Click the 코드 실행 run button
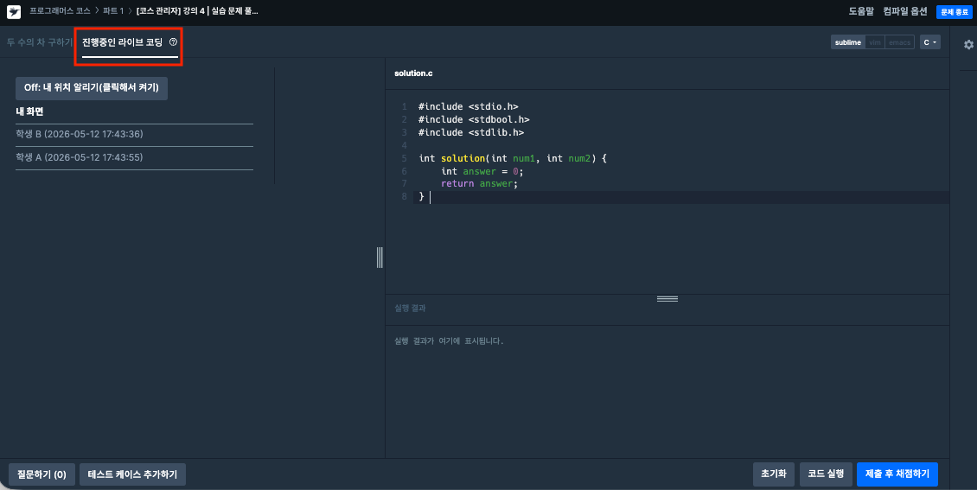 (826, 474)
